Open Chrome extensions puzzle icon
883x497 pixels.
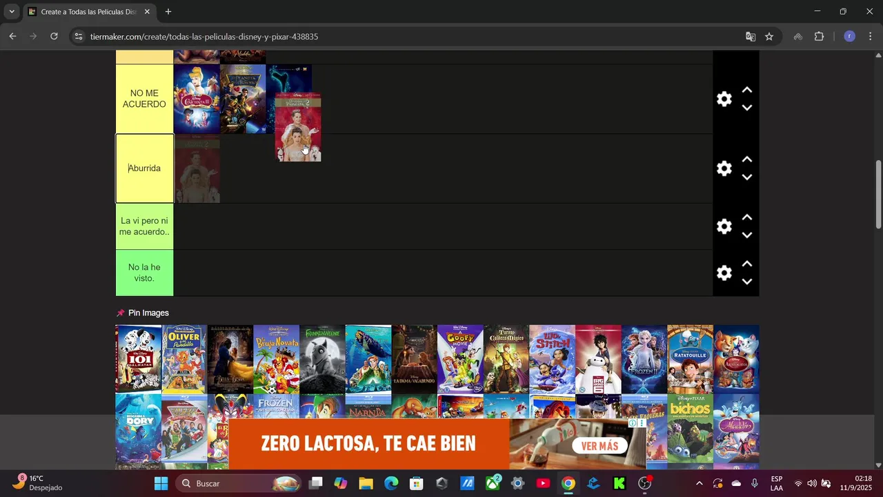tap(820, 37)
